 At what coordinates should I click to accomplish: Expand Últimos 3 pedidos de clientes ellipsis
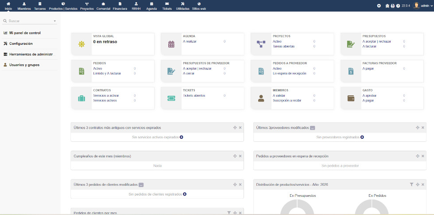click(x=141, y=184)
